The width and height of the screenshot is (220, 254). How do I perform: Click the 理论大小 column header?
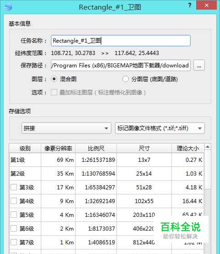pyautogui.click(x=188, y=148)
